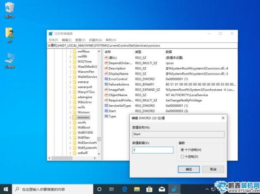Image resolution: width=260 pixels, height=194 pixels.
Task: Expand the W32Time tree key
Action: tap(70, 62)
